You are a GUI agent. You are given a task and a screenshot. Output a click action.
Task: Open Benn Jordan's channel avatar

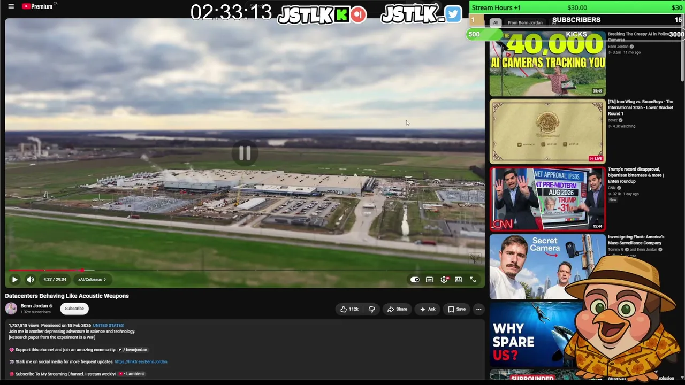(11, 309)
